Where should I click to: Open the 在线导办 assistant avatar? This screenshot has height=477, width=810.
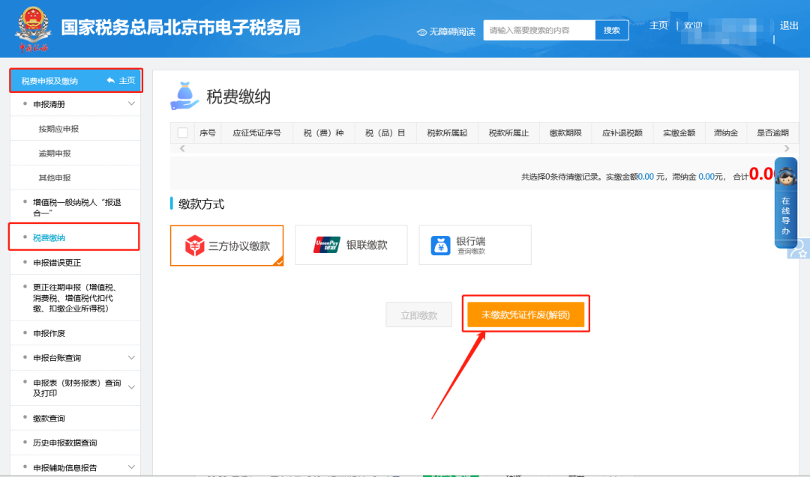pyautogui.click(x=786, y=178)
